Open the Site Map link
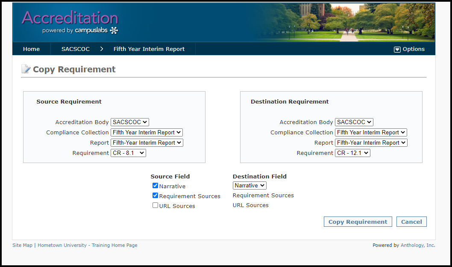This screenshot has height=267, width=452. click(22, 245)
